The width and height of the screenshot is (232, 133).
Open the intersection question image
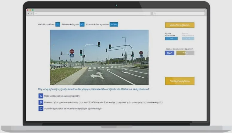click(99, 57)
